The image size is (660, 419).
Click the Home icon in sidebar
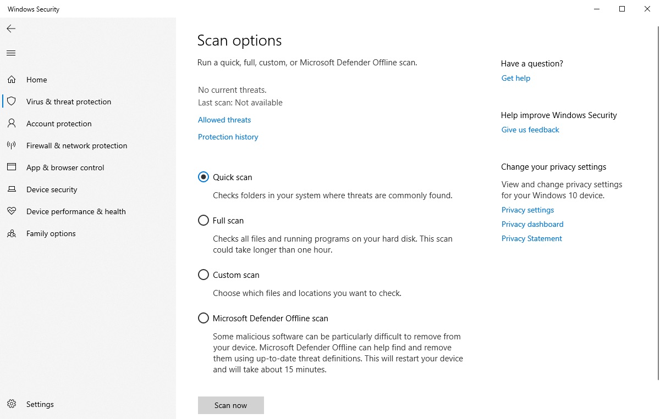[12, 80]
